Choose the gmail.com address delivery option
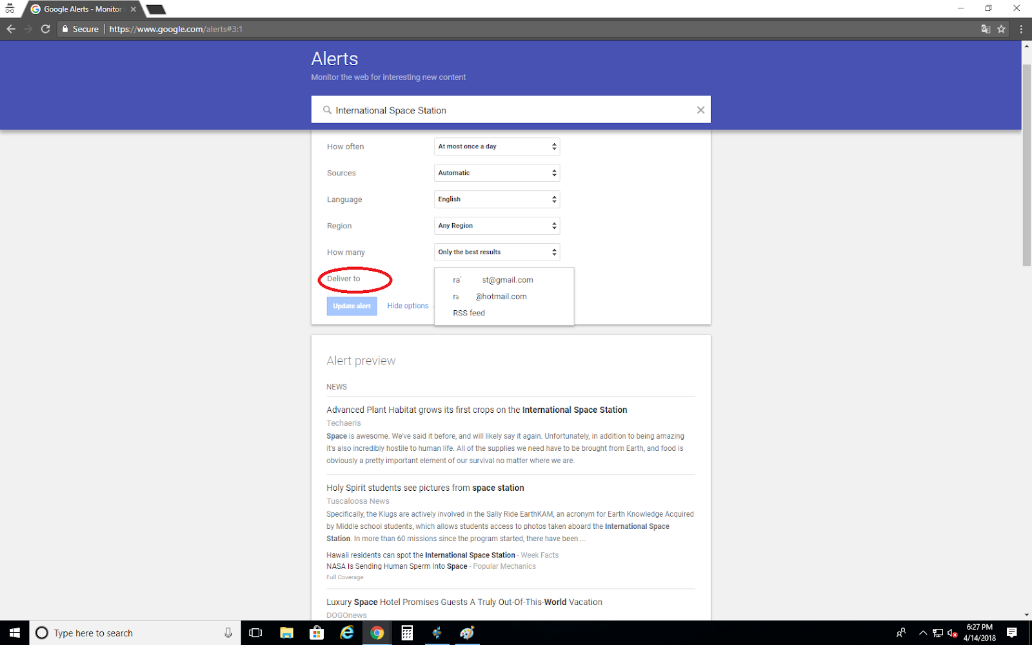Image resolution: width=1032 pixels, height=645 pixels. tap(504, 280)
